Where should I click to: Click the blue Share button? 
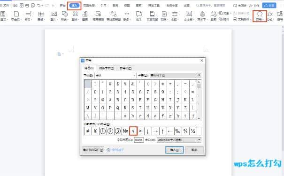coord(269,6)
